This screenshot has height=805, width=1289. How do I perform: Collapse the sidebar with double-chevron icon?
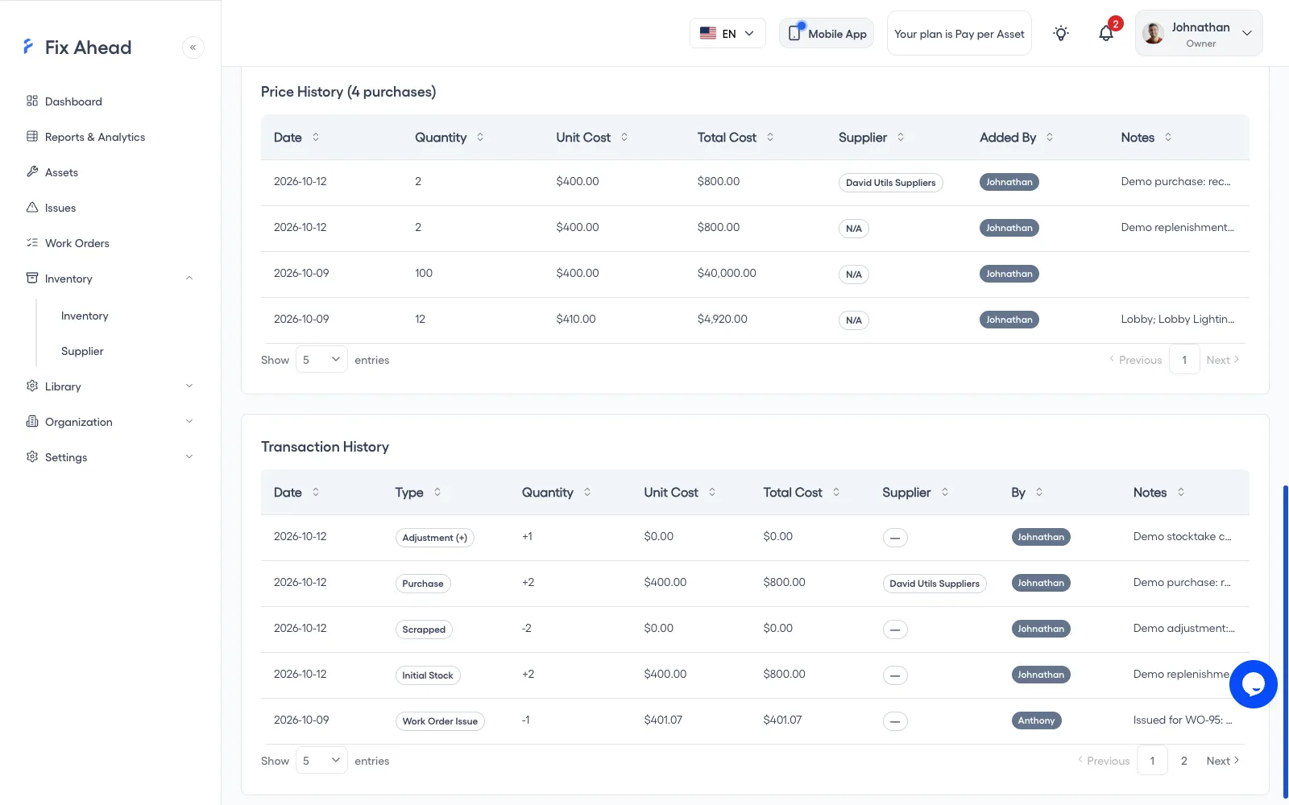tap(193, 47)
